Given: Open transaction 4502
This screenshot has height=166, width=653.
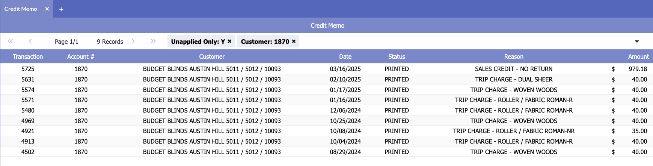Looking at the screenshot, I should coord(28,152).
